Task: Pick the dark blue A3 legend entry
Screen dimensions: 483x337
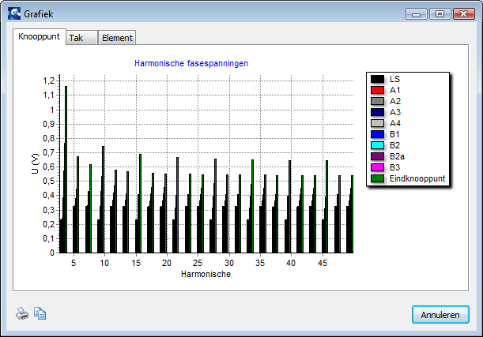Action: (378, 113)
